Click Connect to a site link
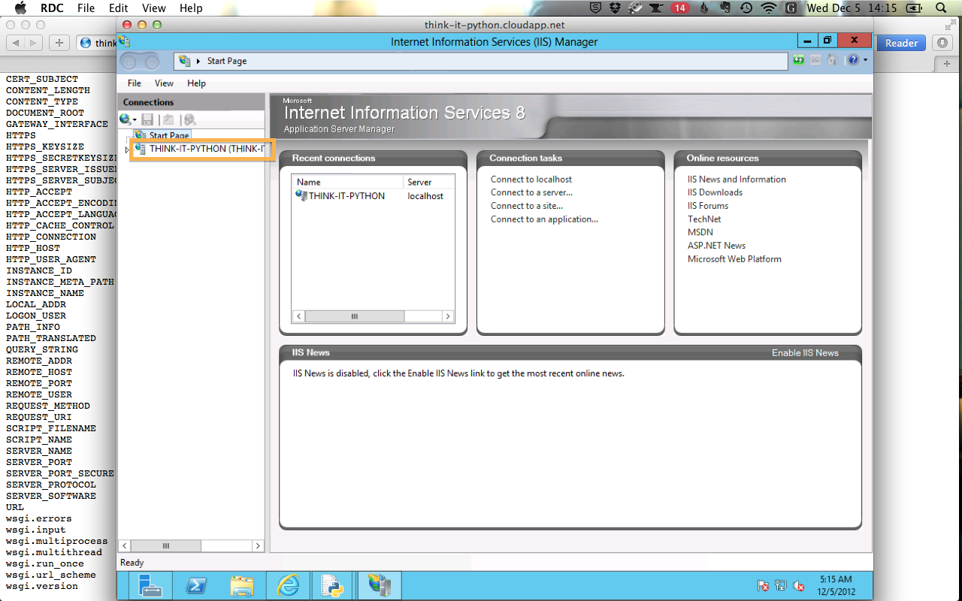This screenshot has height=601, width=962. tap(527, 206)
